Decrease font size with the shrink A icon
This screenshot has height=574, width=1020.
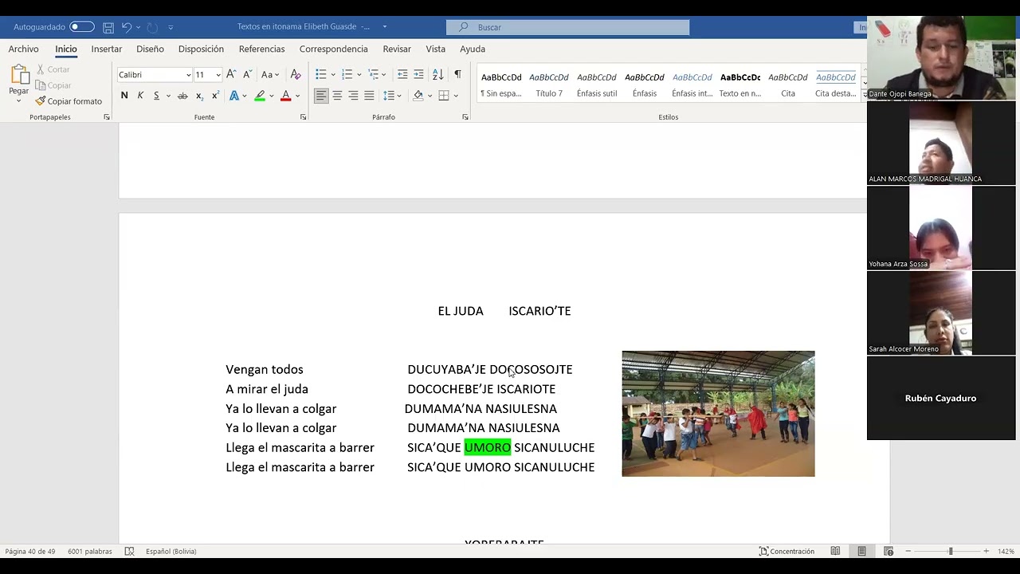pos(247,74)
